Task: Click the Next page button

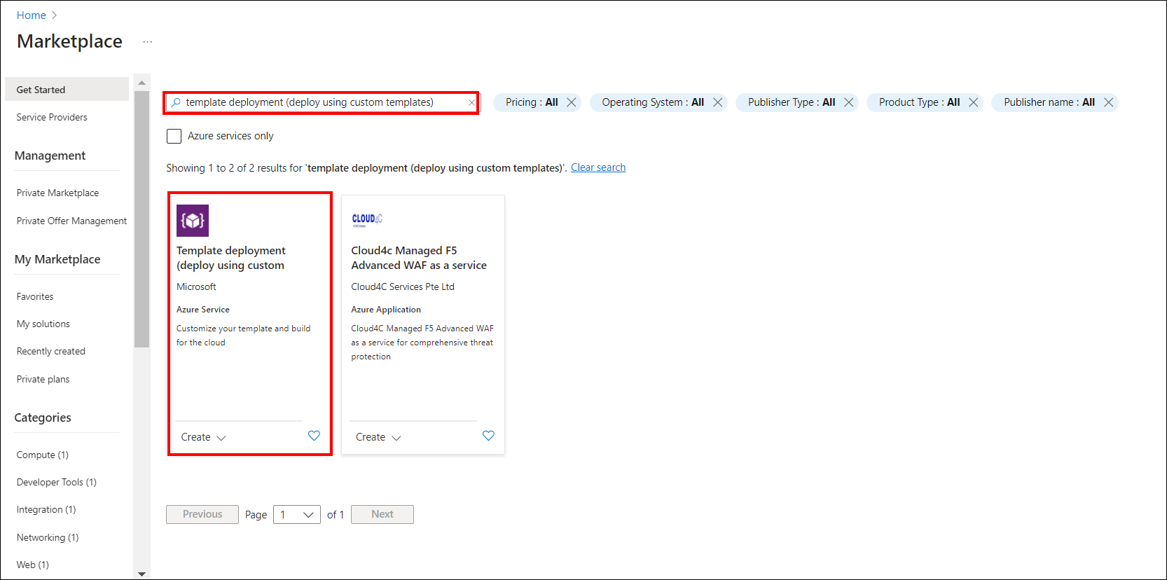Action: coord(382,514)
